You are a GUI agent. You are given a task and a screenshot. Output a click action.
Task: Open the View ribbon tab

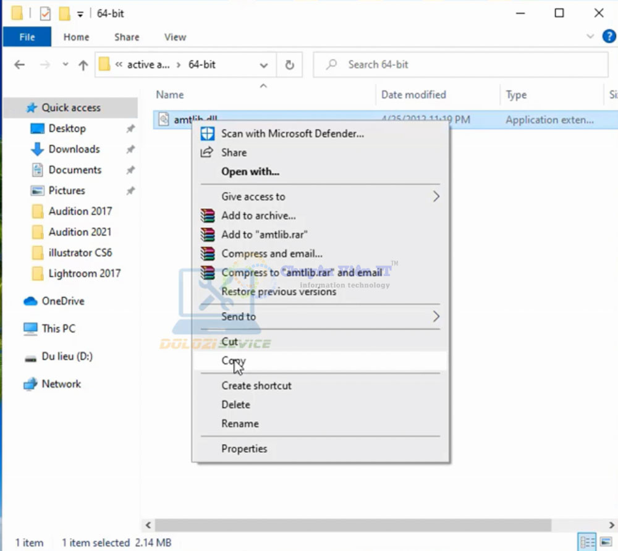[x=175, y=37]
